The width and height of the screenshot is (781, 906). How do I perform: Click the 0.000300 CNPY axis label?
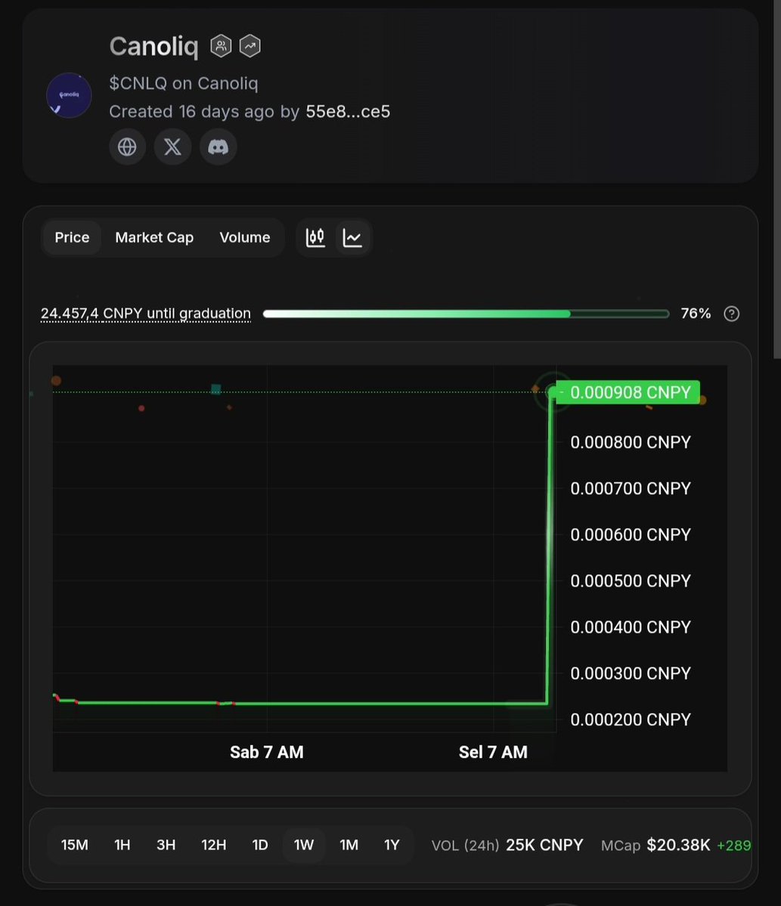coord(630,673)
